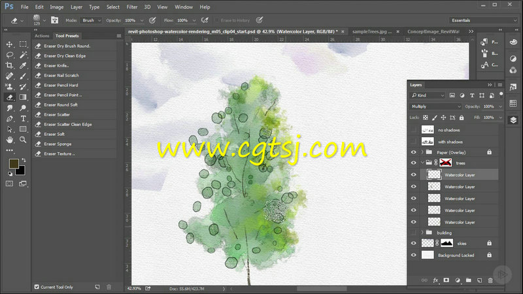The image size is (523, 294).
Task: Hide the skies layer
Action: tap(414, 243)
